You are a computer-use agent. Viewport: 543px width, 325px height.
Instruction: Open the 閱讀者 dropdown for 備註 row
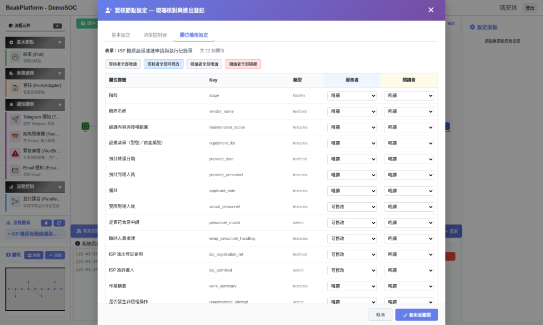pos(409,191)
